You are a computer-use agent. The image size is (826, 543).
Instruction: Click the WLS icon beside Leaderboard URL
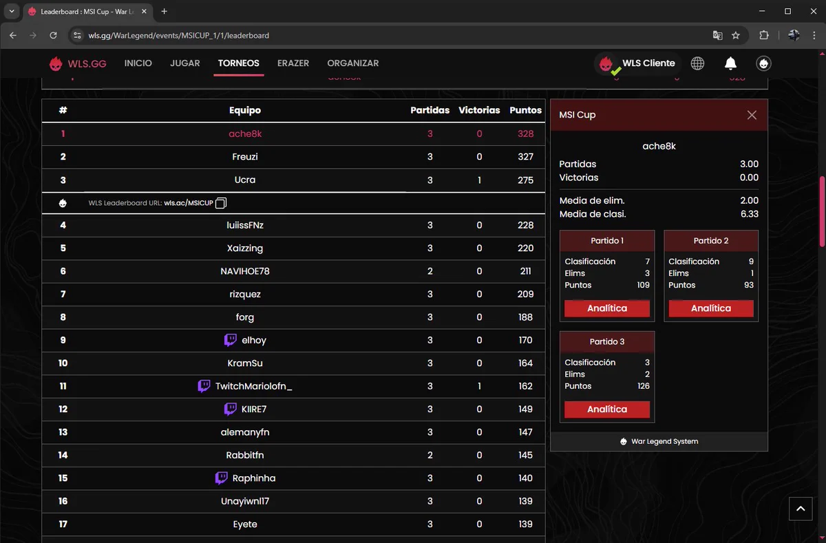[63, 203]
